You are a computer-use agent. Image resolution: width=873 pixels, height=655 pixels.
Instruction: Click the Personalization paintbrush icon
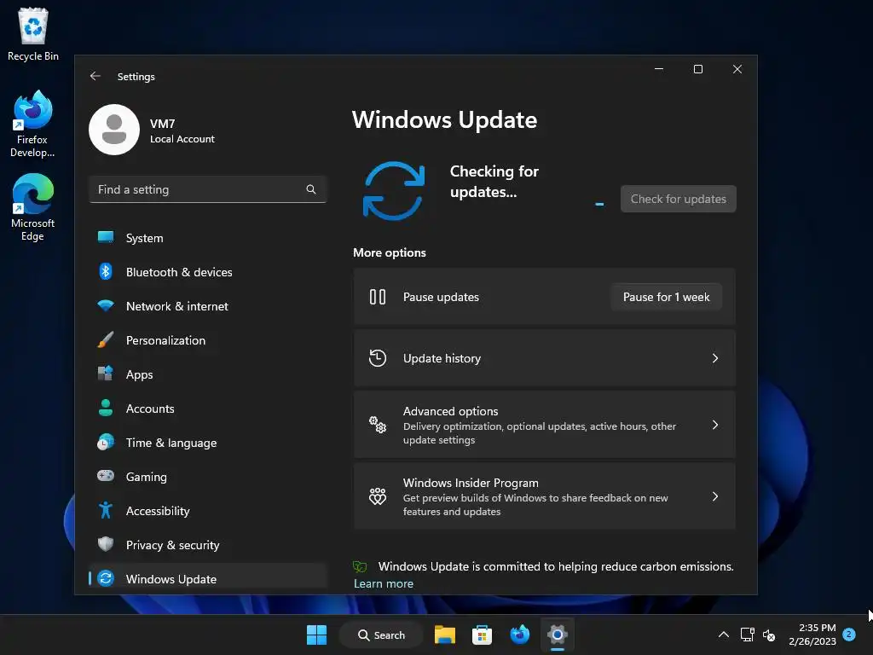106,339
